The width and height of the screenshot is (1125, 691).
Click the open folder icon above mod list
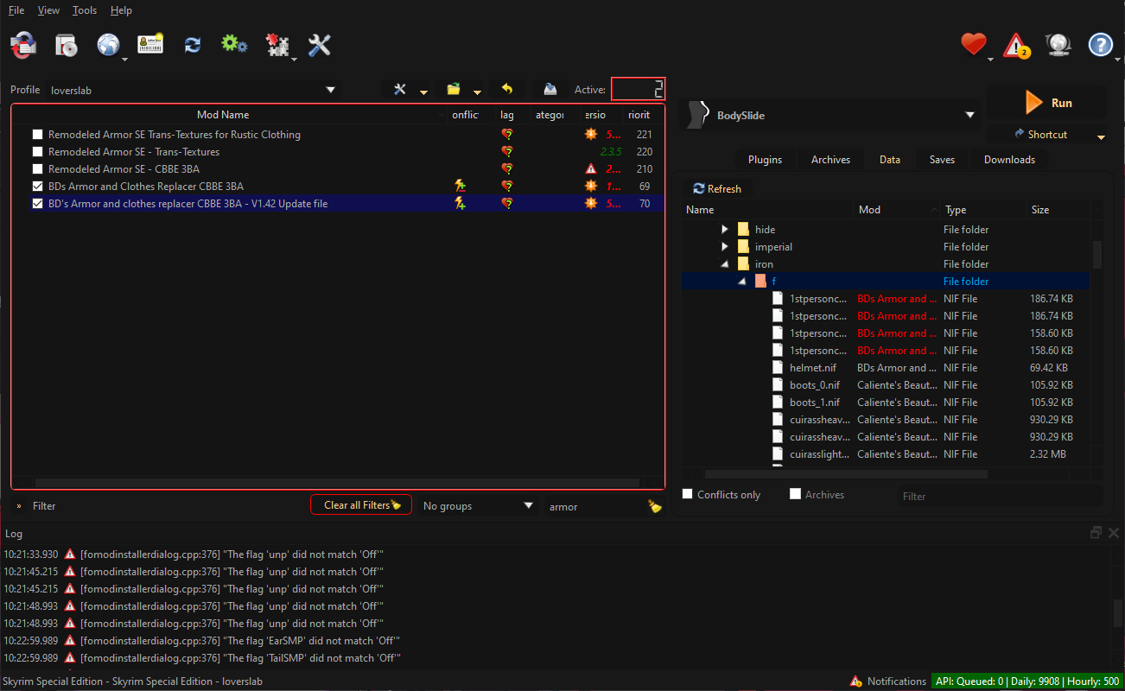point(453,89)
